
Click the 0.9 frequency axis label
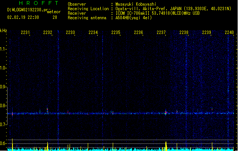(x=3, y=87)
